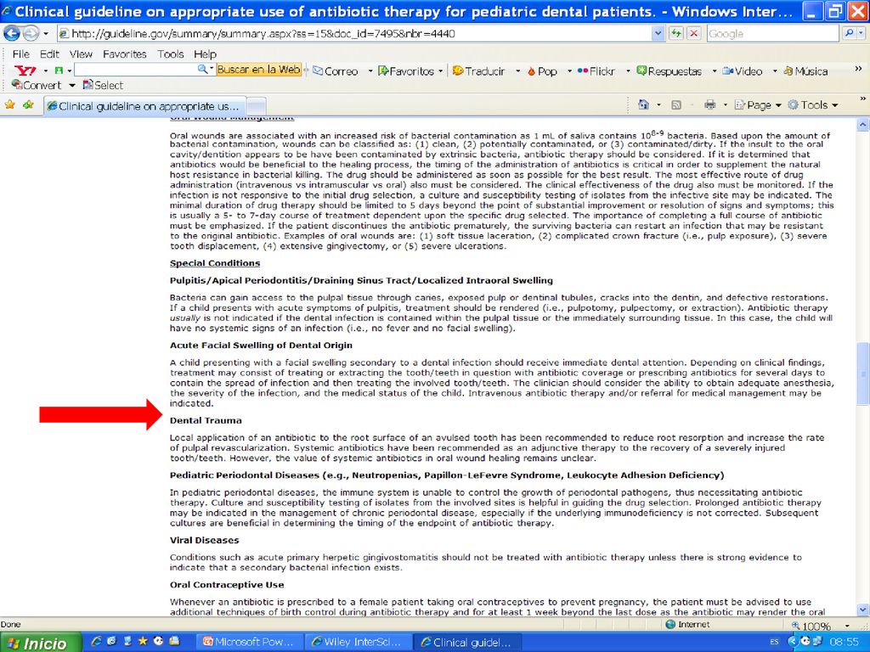This screenshot has height=652, width=870.
Task: Click the RSS feeds icon
Action: coord(676,104)
